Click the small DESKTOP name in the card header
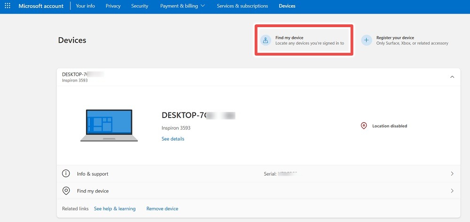Viewport: 470px width, 222px height. (x=83, y=74)
